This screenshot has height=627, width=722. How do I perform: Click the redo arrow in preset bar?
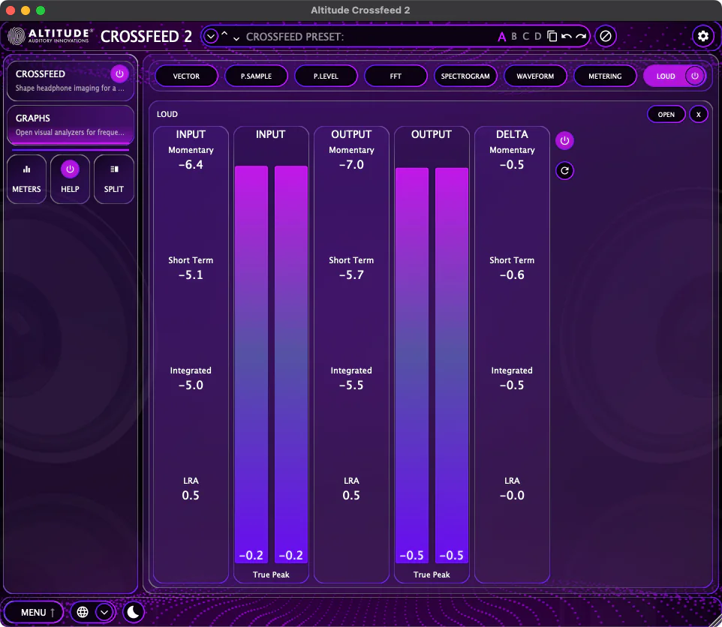pos(581,36)
